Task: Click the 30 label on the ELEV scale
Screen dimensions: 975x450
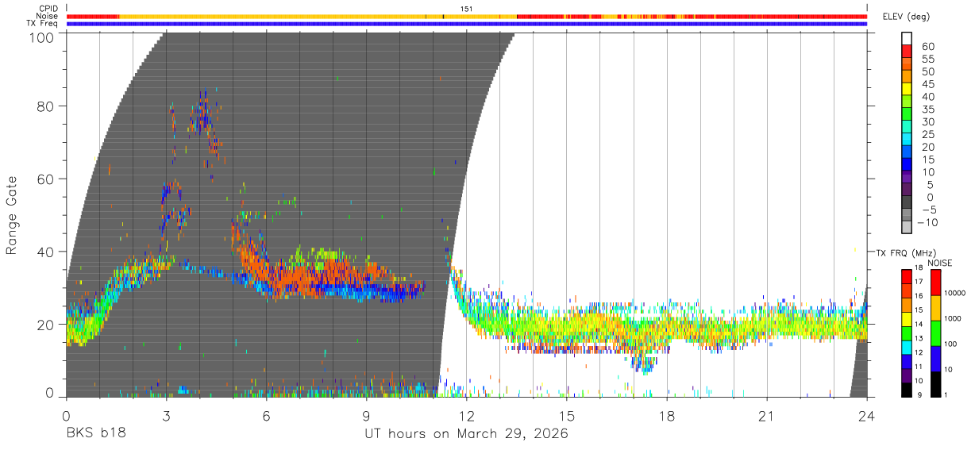Action: point(927,121)
